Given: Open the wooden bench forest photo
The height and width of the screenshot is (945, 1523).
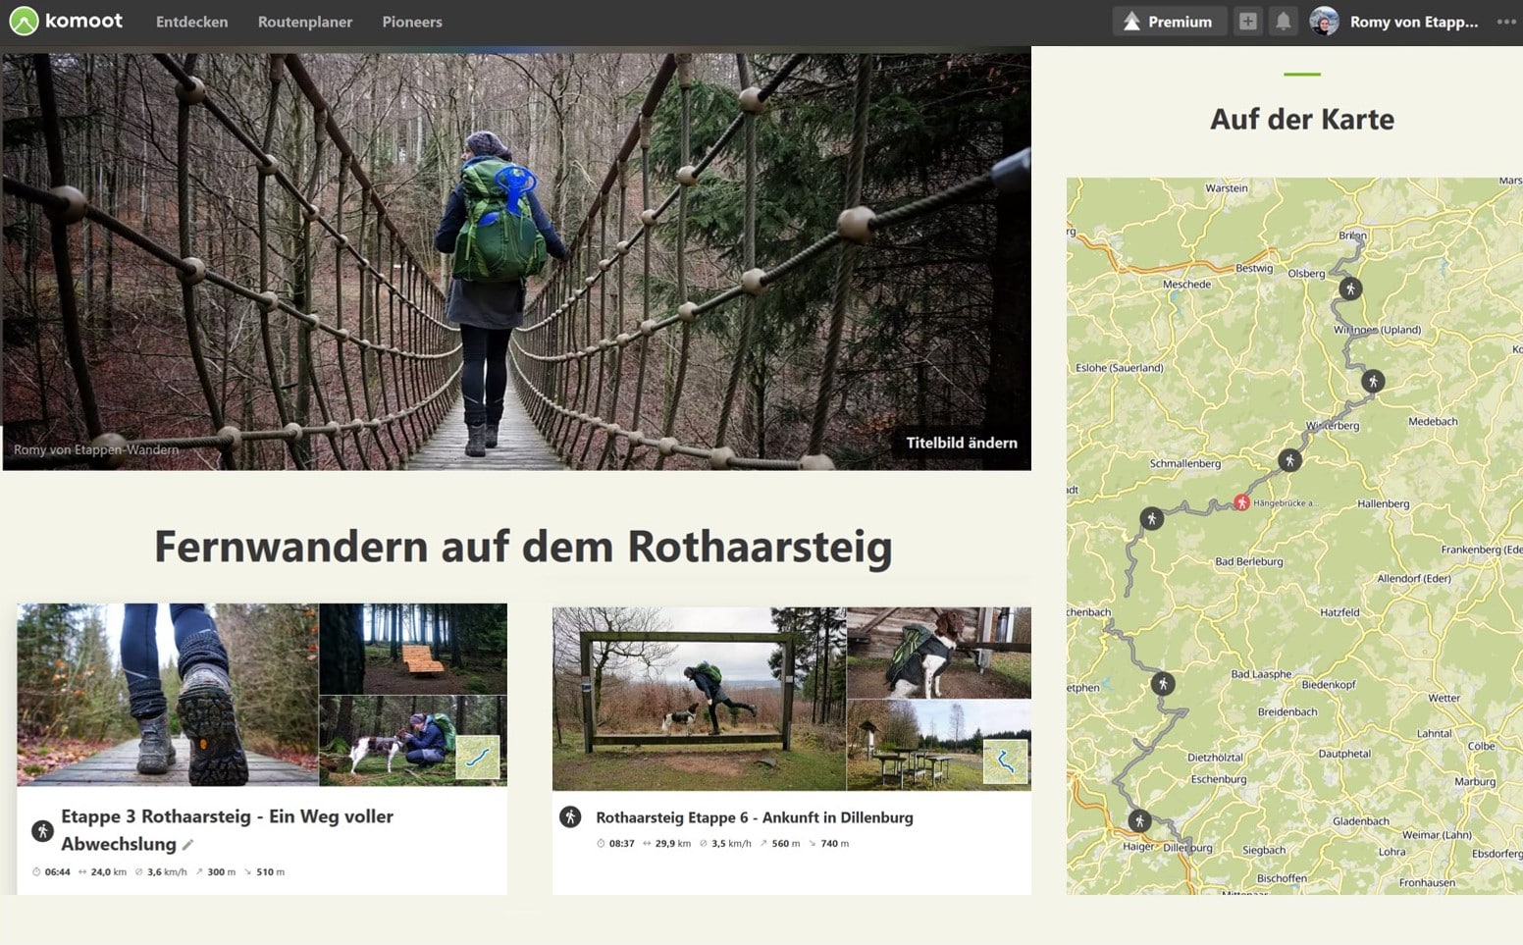Looking at the screenshot, I should click(x=413, y=649).
